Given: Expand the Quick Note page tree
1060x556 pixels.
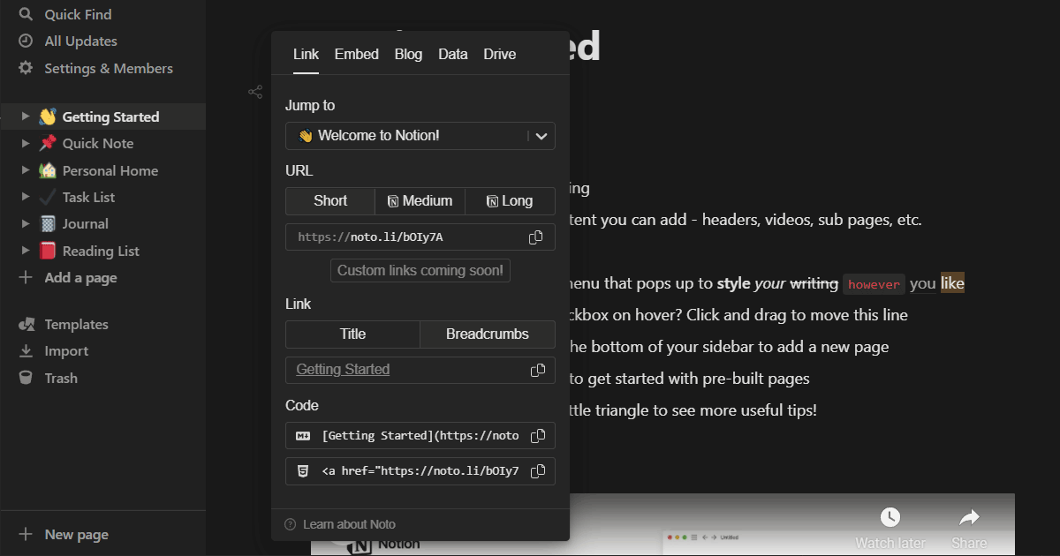Looking at the screenshot, I should coord(26,143).
